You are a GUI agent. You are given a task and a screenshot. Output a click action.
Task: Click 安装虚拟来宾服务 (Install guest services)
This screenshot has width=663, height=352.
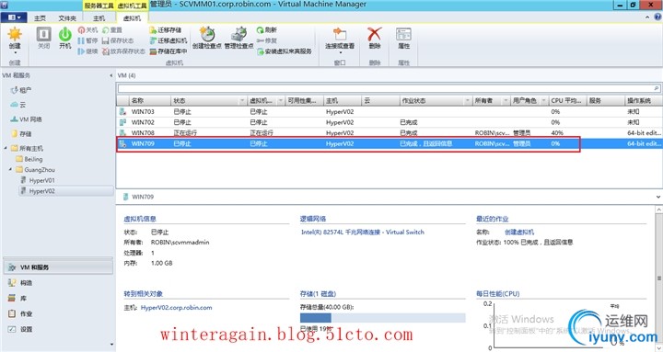[x=285, y=51]
